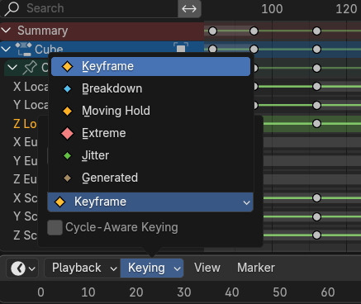Open the View menu
The height and width of the screenshot is (304, 361).
207,268
